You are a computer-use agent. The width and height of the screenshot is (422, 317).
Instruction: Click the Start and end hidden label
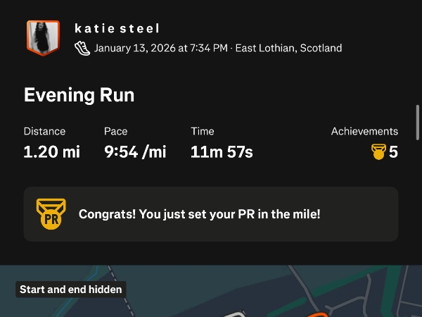click(x=71, y=289)
